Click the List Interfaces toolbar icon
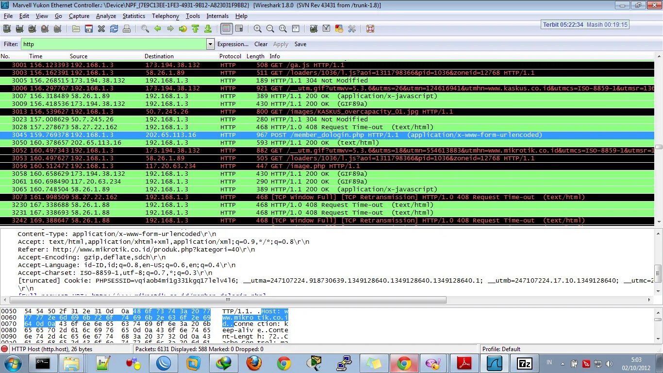663x373 pixels. tap(7, 29)
